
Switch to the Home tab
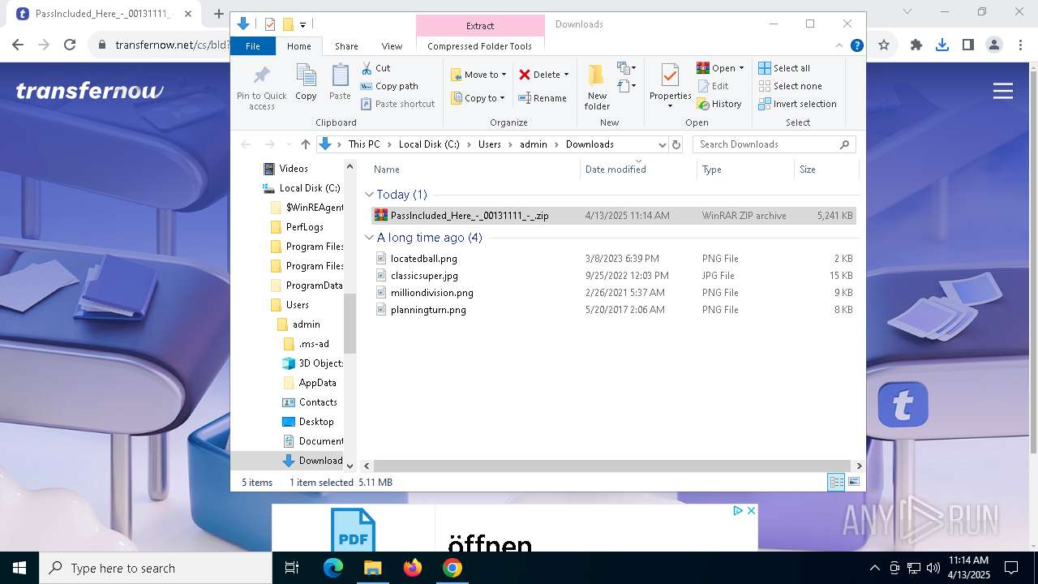point(298,46)
